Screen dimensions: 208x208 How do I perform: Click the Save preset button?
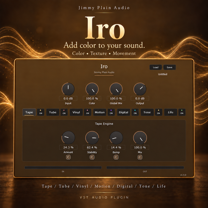pyautogui.click(x=170, y=67)
